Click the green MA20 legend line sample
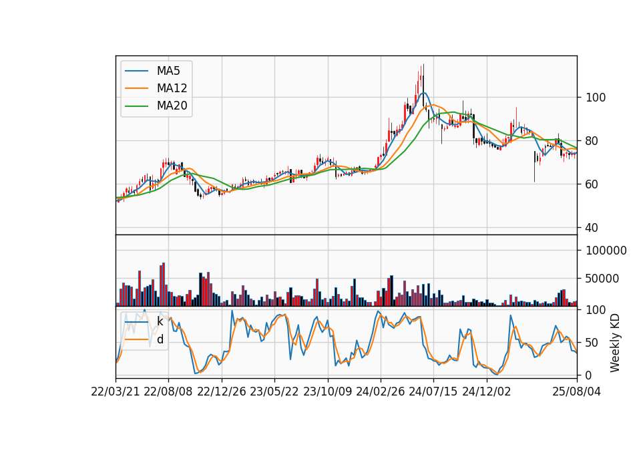The width and height of the screenshot is (641, 461). click(137, 106)
